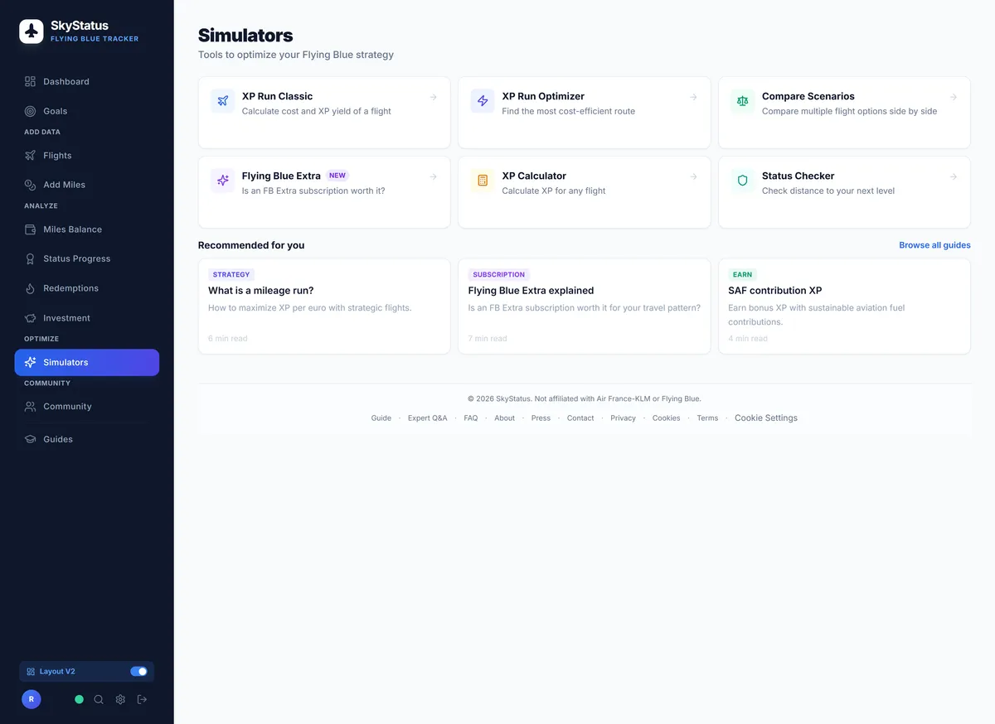Click the Browse all guides link
Viewport: 995px width, 724px height.
(934, 245)
